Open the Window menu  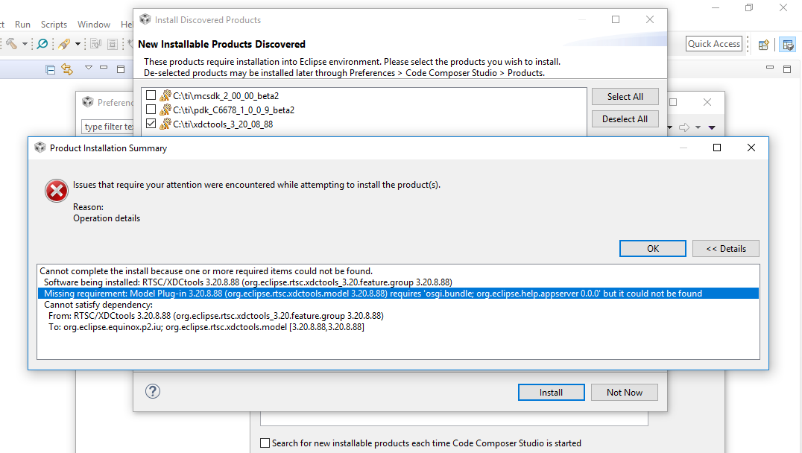coord(94,25)
